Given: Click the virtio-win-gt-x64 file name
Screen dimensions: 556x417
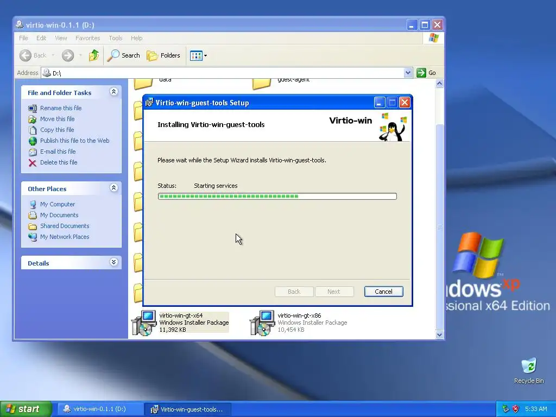Looking at the screenshot, I should (x=181, y=315).
